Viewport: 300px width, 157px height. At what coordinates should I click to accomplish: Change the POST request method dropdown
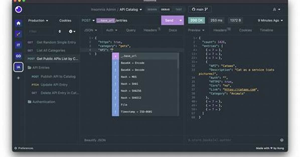[x=88, y=20]
